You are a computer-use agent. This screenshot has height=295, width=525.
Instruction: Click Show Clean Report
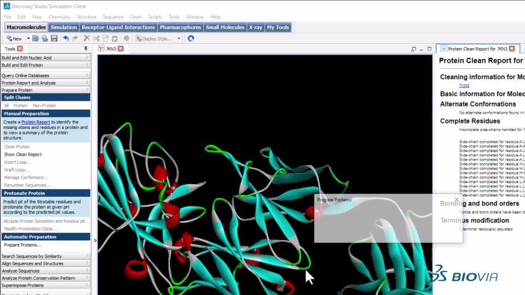[x=23, y=155]
